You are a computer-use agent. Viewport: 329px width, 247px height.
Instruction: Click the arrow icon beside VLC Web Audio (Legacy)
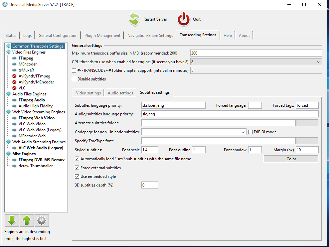(x=14, y=148)
